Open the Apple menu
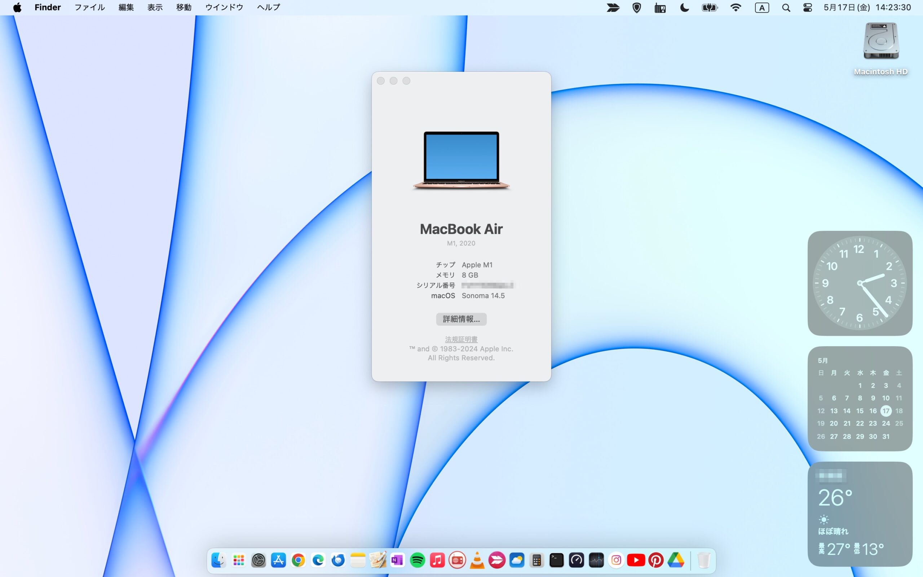The width and height of the screenshot is (923, 577). [x=17, y=8]
